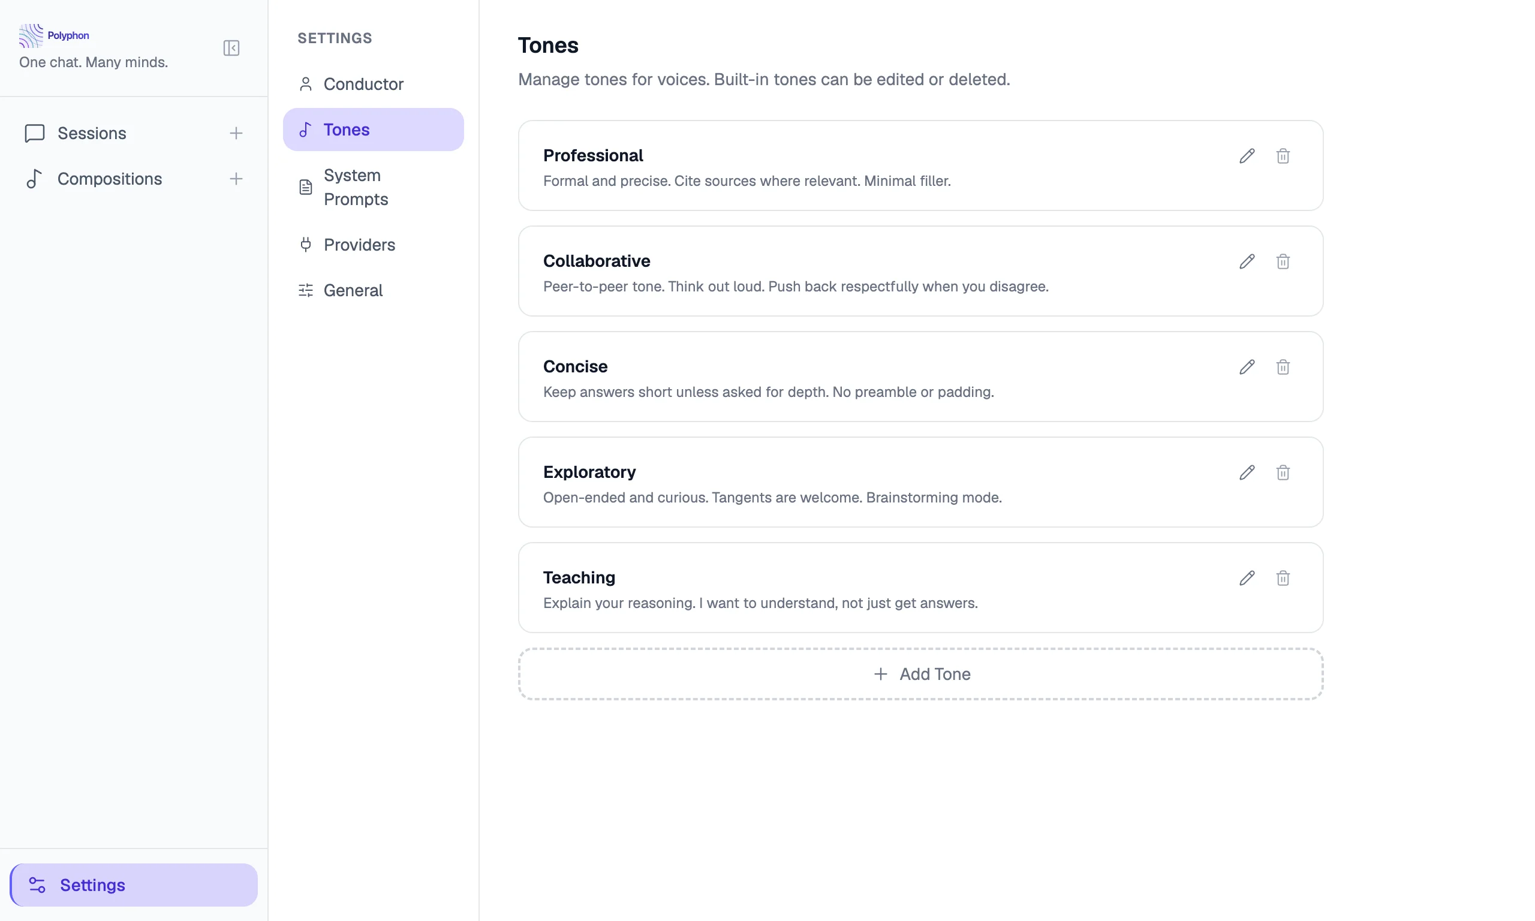Add a new session with plus icon

[236, 133]
